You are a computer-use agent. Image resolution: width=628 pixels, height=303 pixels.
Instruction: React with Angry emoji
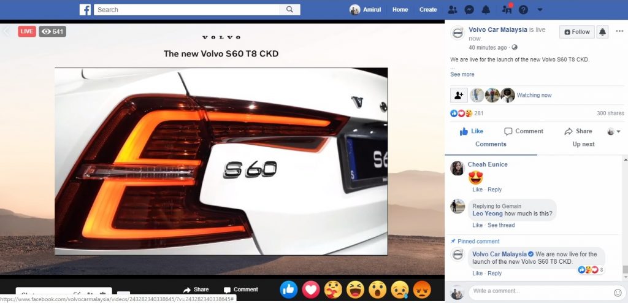click(x=422, y=290)
